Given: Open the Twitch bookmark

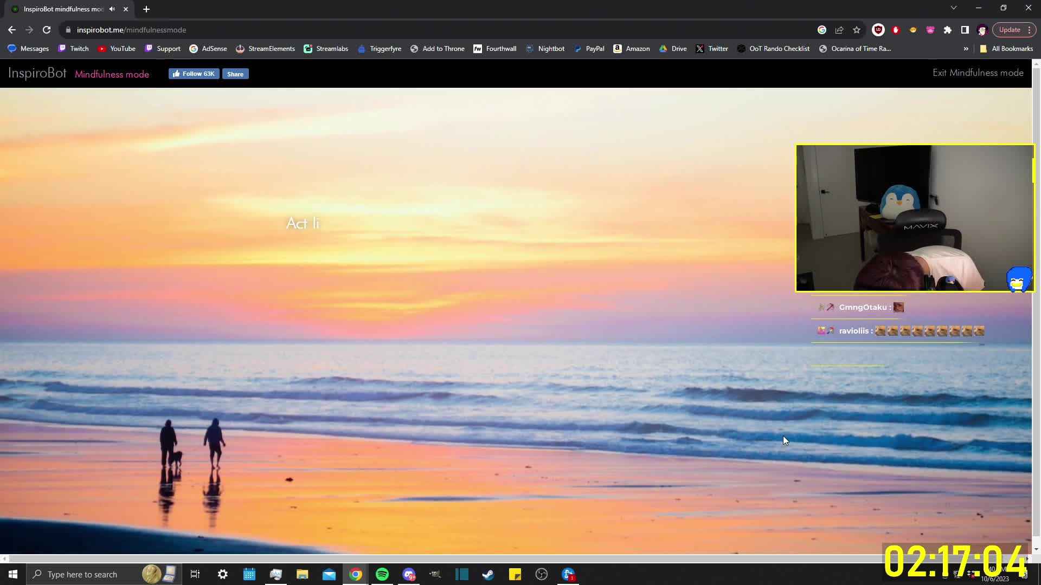Looking at the screenshot, I should point(73,49).
